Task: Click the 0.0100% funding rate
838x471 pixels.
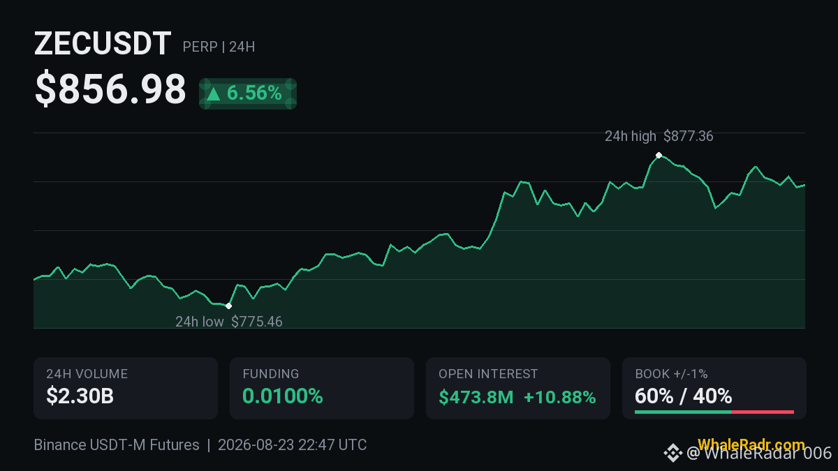Action: [283, 396]
